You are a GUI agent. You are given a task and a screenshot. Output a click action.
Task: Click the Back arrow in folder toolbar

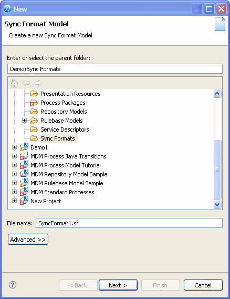pyautogui.click(x=26, y=83)
